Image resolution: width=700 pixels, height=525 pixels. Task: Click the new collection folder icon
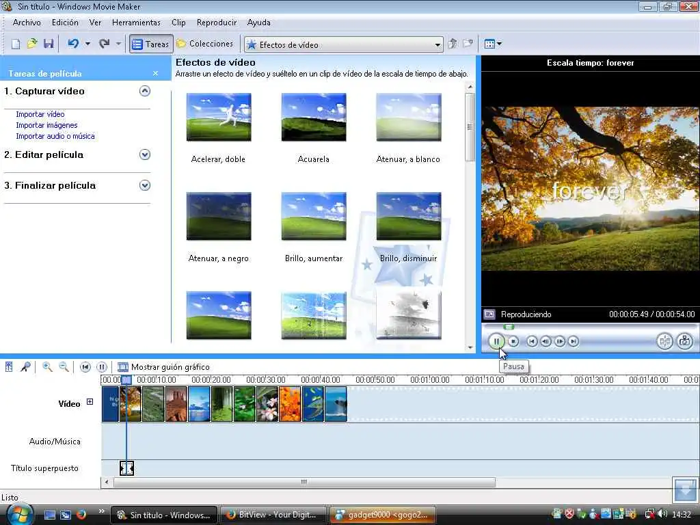pos(468,44)
